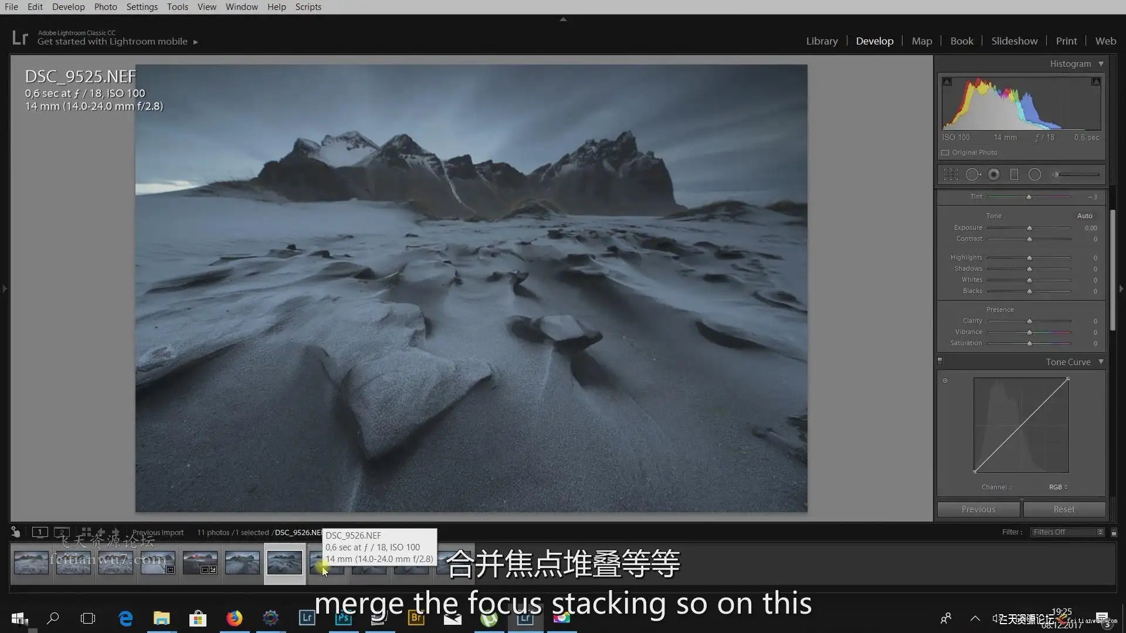Select the Red Eye Correction tool
The height and width of the screenshot is (633, 1126).
coord(993,175)
